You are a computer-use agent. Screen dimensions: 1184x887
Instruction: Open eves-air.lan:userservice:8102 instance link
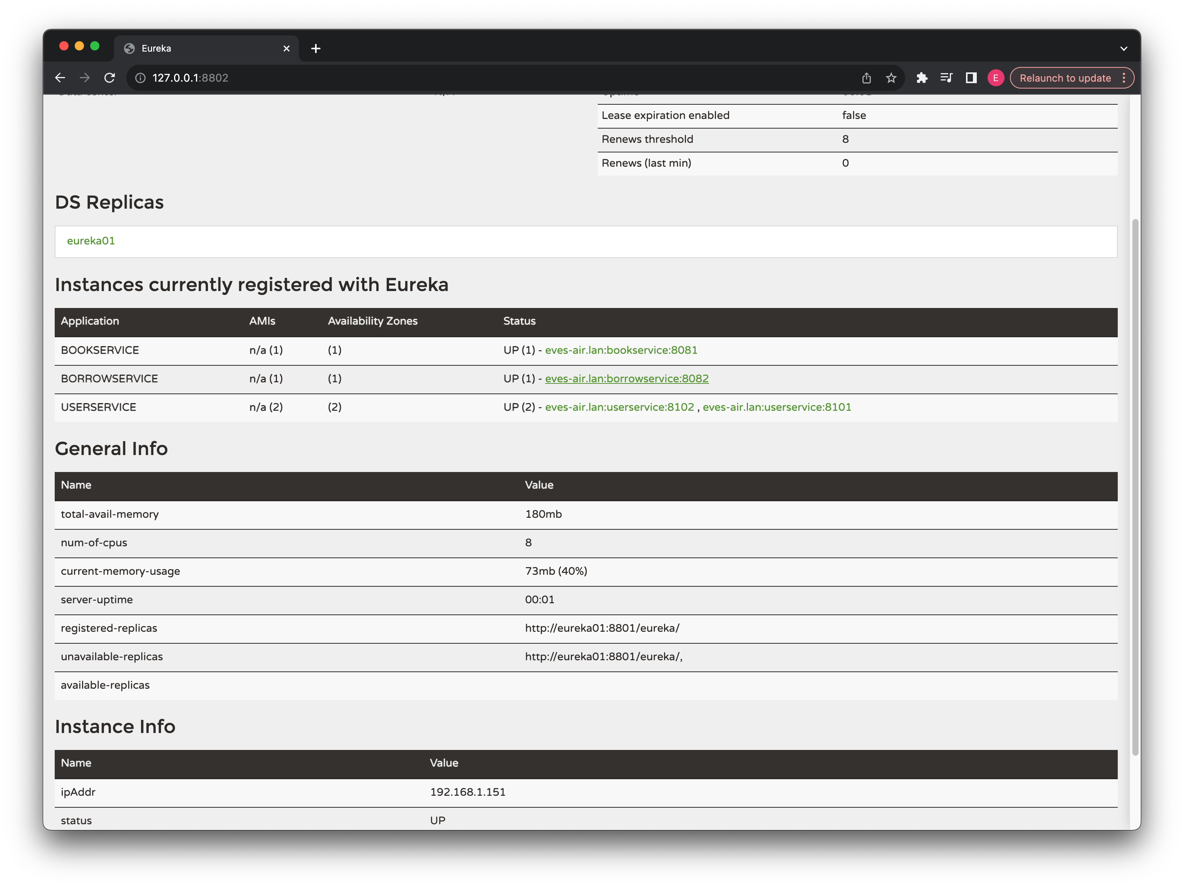[x=619, y=407]
